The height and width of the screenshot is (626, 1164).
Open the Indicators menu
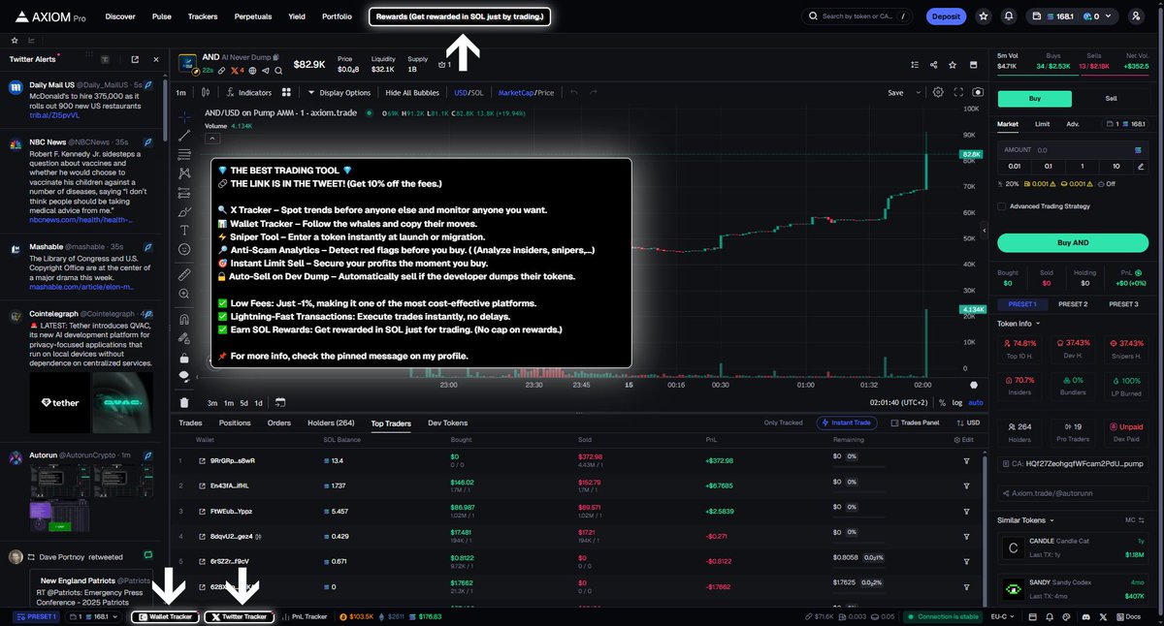coord(249,92)
